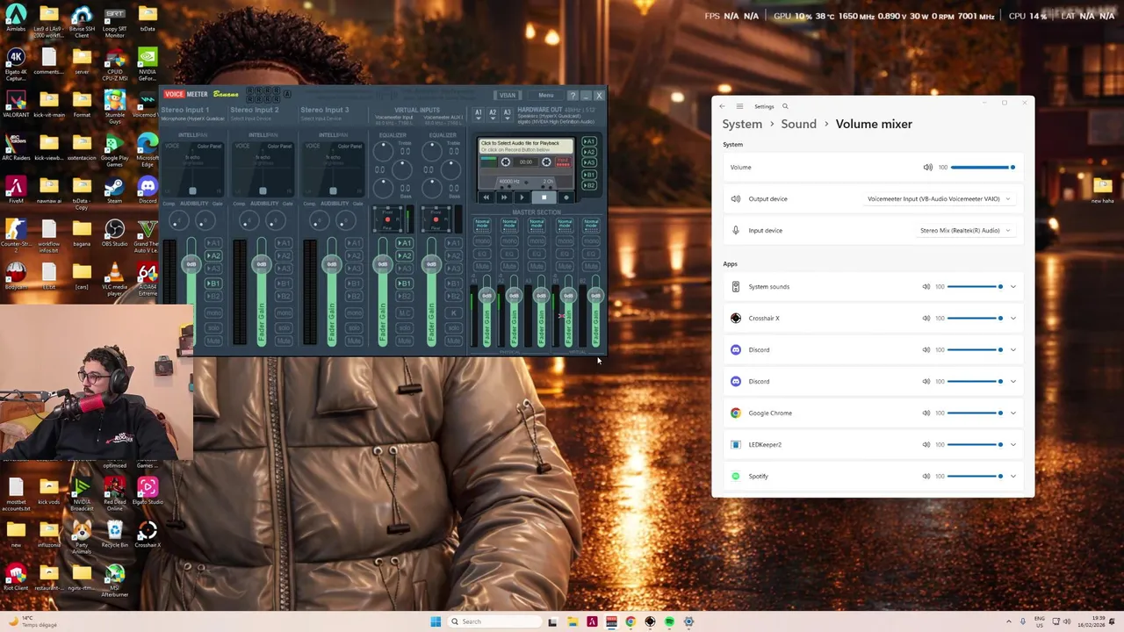Open the Input device dropdown
This screenshot has width=1124, height=632.
[964, 230]
